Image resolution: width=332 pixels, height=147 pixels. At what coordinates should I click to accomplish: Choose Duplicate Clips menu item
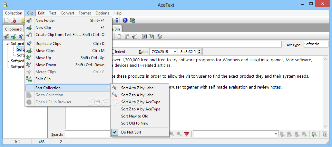click(x=68, y=44)
